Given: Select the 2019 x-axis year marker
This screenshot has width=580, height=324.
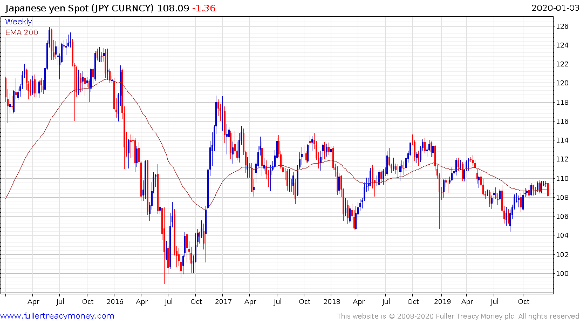Looking at the screenshot, I should tap(442, 301).
